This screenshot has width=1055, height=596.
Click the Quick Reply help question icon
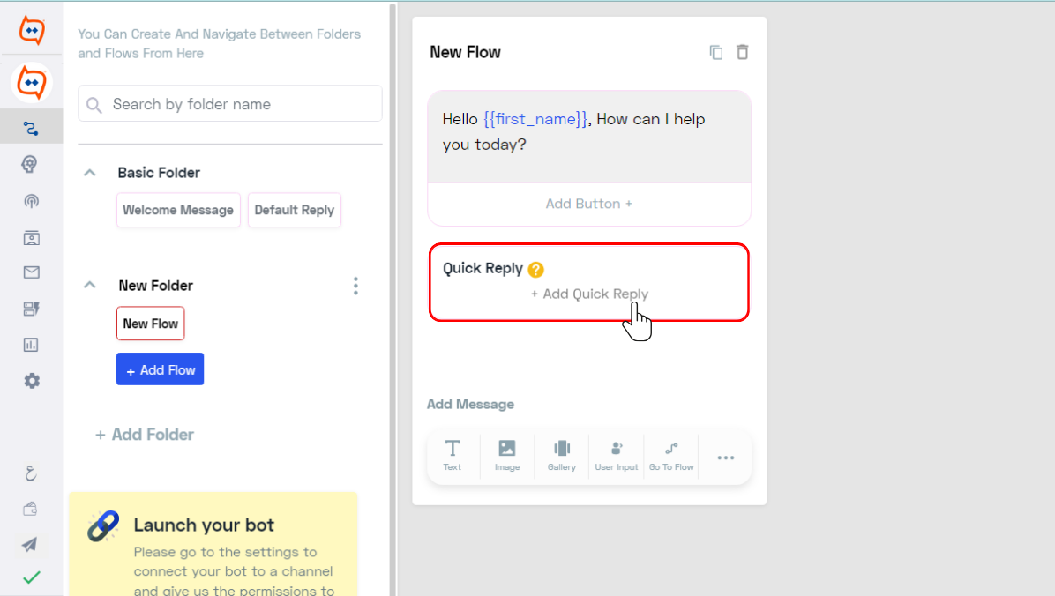click(535, 269)
